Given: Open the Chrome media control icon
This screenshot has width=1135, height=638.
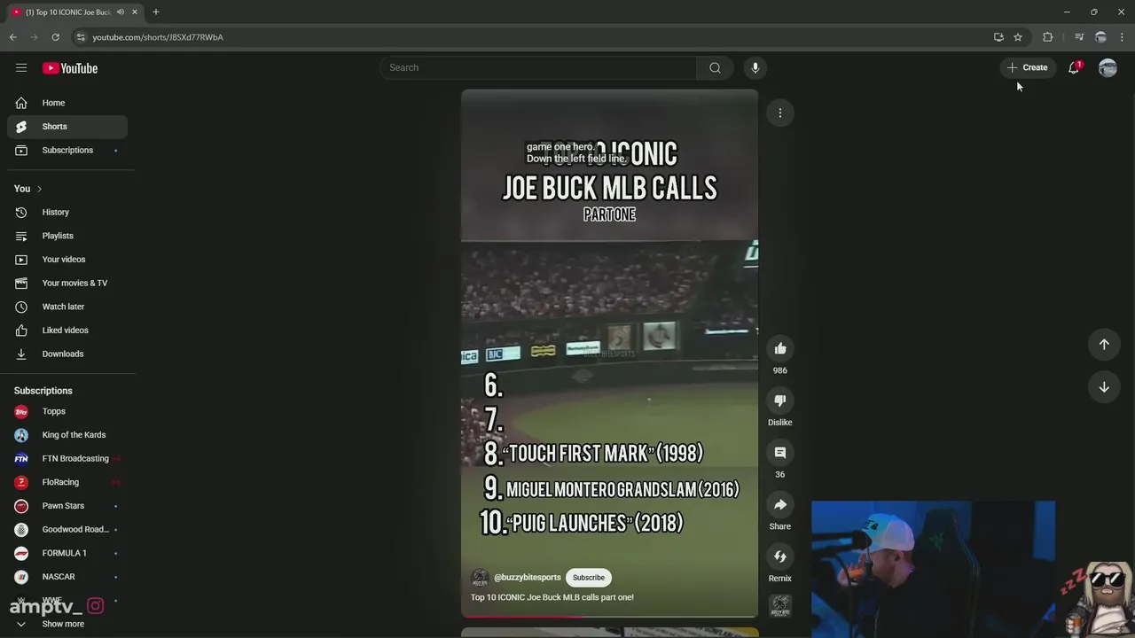Looking at the screenshot, I should [x=1079, y=37].
